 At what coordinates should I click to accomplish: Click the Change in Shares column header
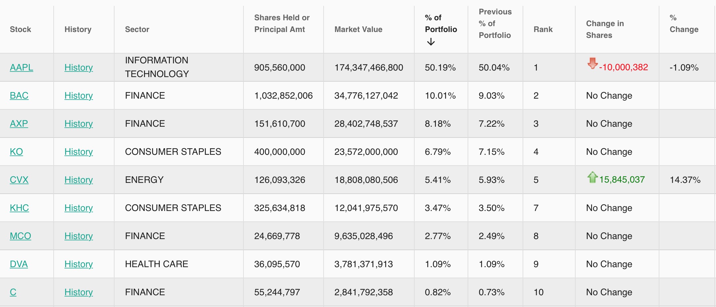click(x=605, y=29)
